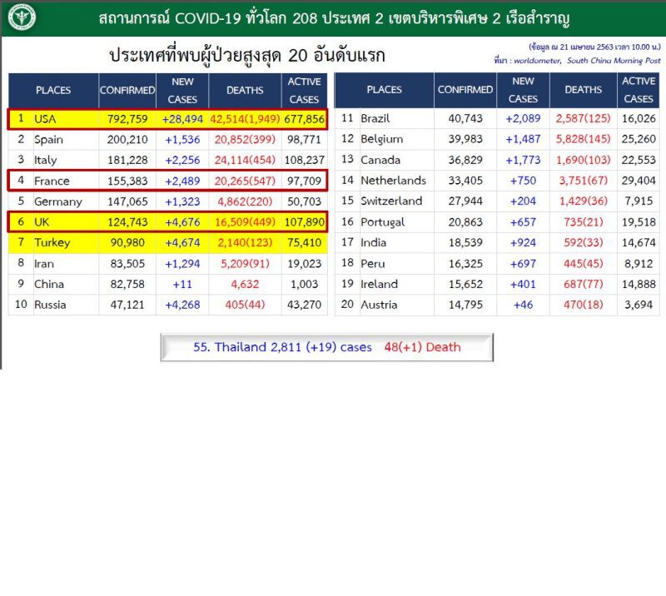
Task: Click Turkey's new cases "+4,674"
Action: (x=182, y=242)
